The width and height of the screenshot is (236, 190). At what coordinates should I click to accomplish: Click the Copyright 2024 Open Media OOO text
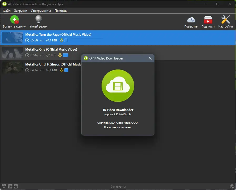118,123
